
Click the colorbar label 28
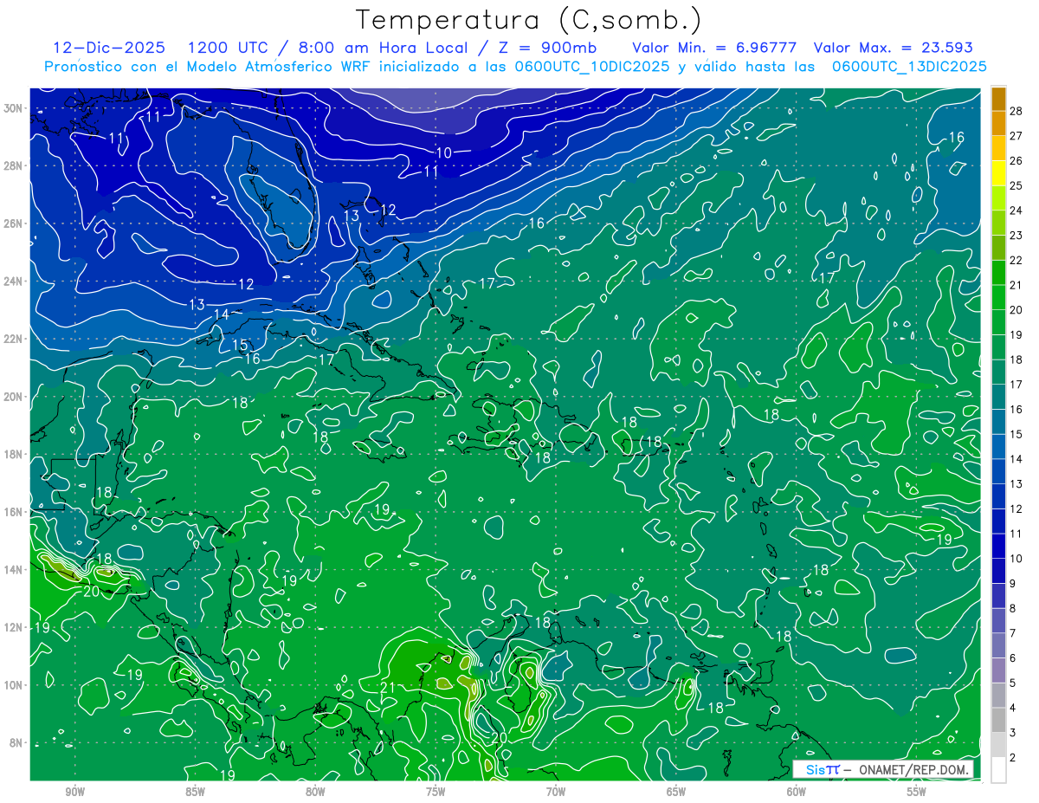pos(1016,111)
